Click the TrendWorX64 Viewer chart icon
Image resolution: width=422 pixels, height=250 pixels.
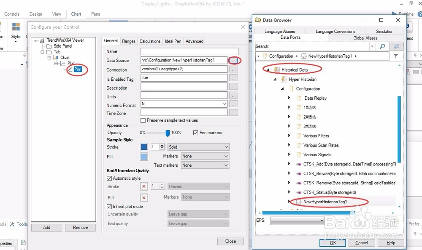click(42, 40)
